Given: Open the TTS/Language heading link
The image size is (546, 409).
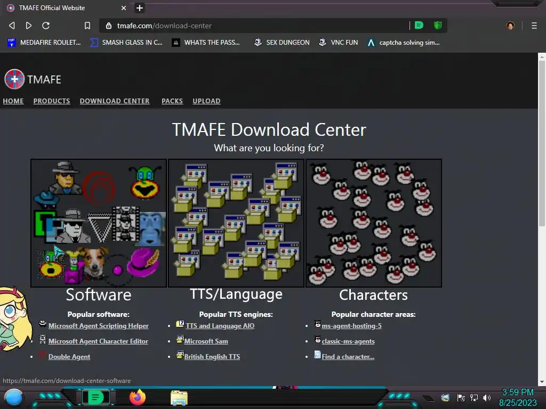Looking at the screenshot, I should coord(236,294).
